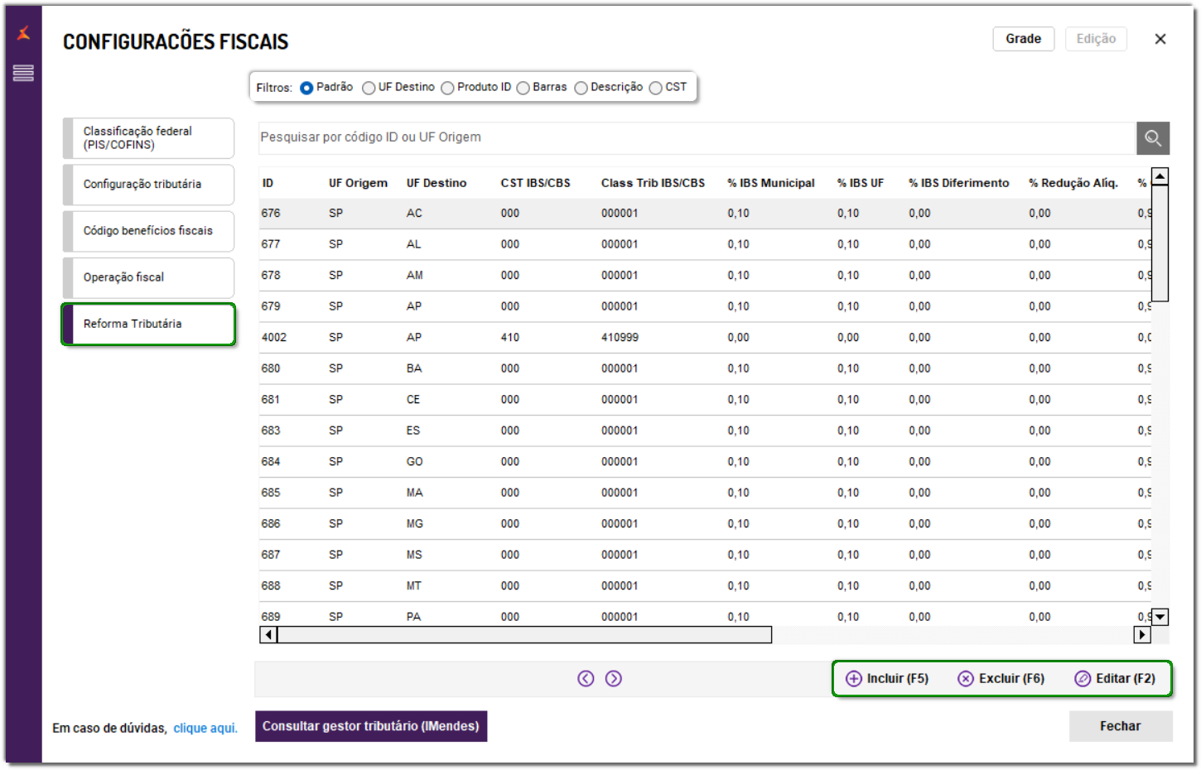
Task: Click the Editar (F2) pencil icon
Action: [x=1083, y=679]
